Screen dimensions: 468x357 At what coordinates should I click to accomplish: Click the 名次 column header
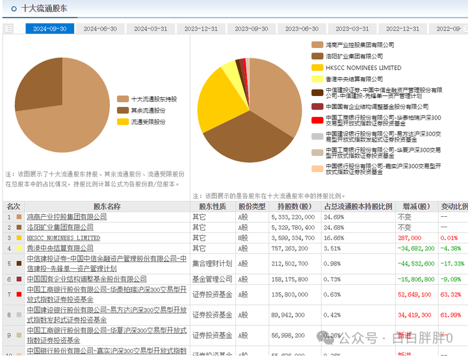pyautogui.click(x=14, y=206)
